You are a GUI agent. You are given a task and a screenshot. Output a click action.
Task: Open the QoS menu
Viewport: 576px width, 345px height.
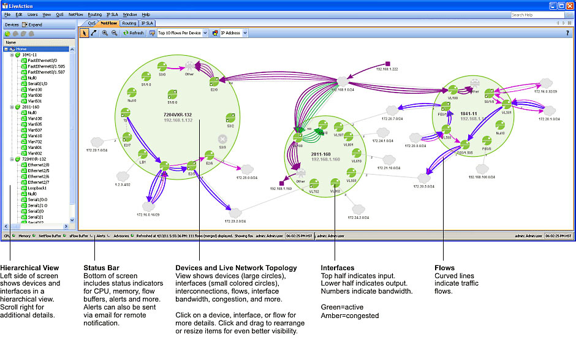coord(59,15)
